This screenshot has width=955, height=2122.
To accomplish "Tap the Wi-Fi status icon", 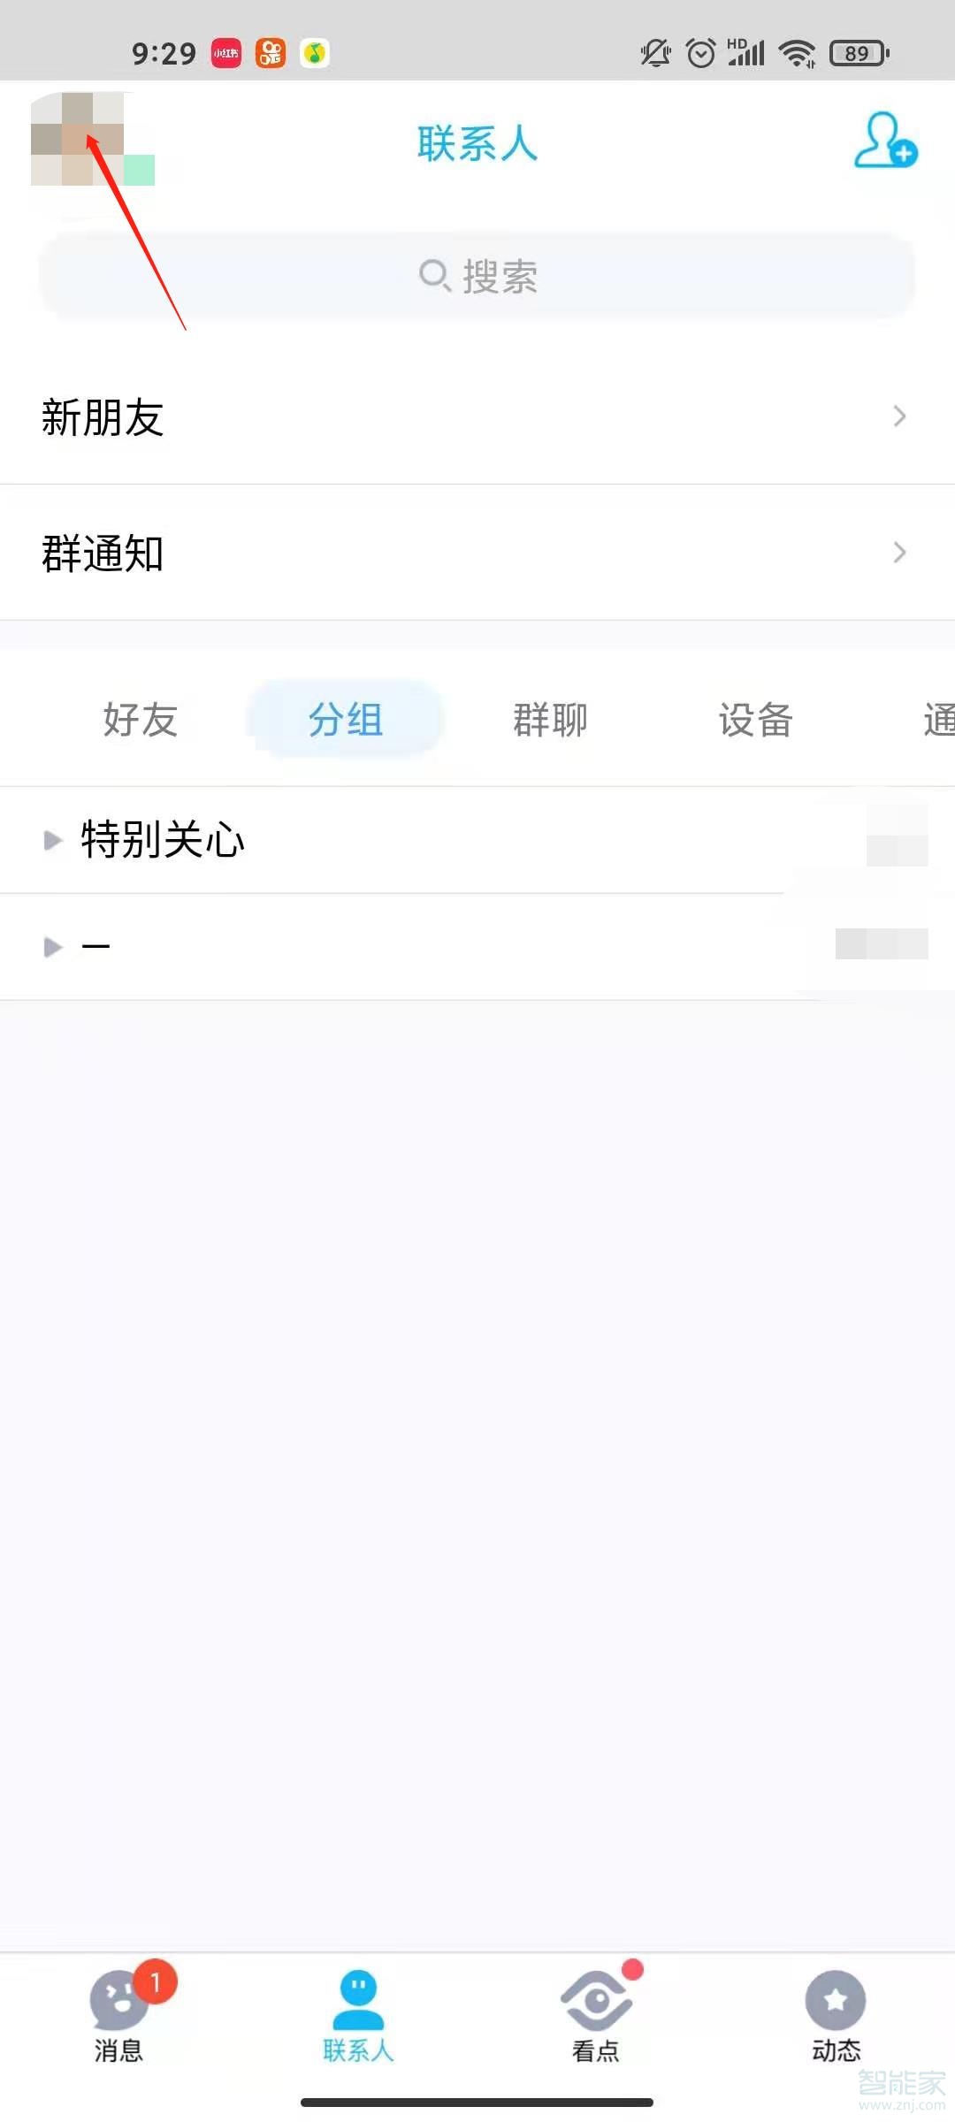I will (797, 53).
